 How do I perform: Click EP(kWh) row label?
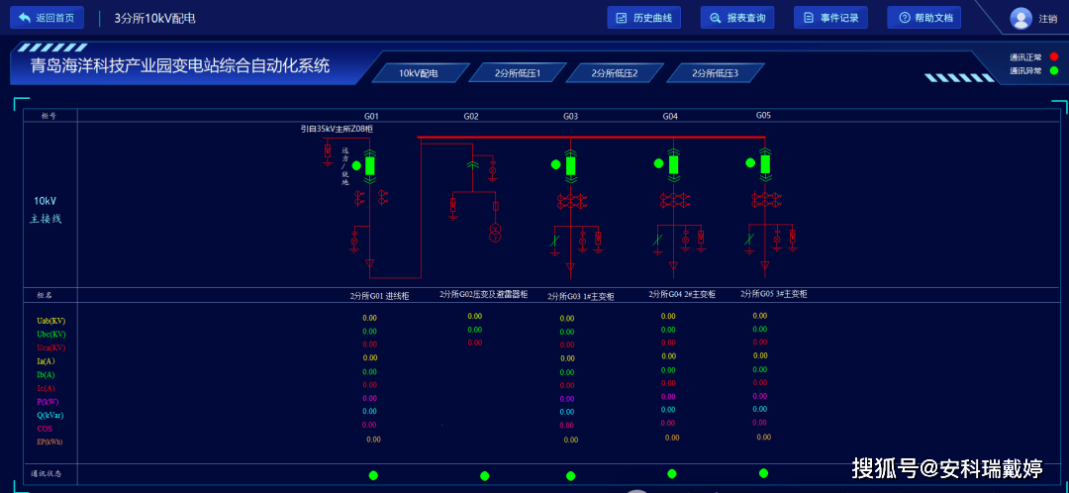coord(49,442)
